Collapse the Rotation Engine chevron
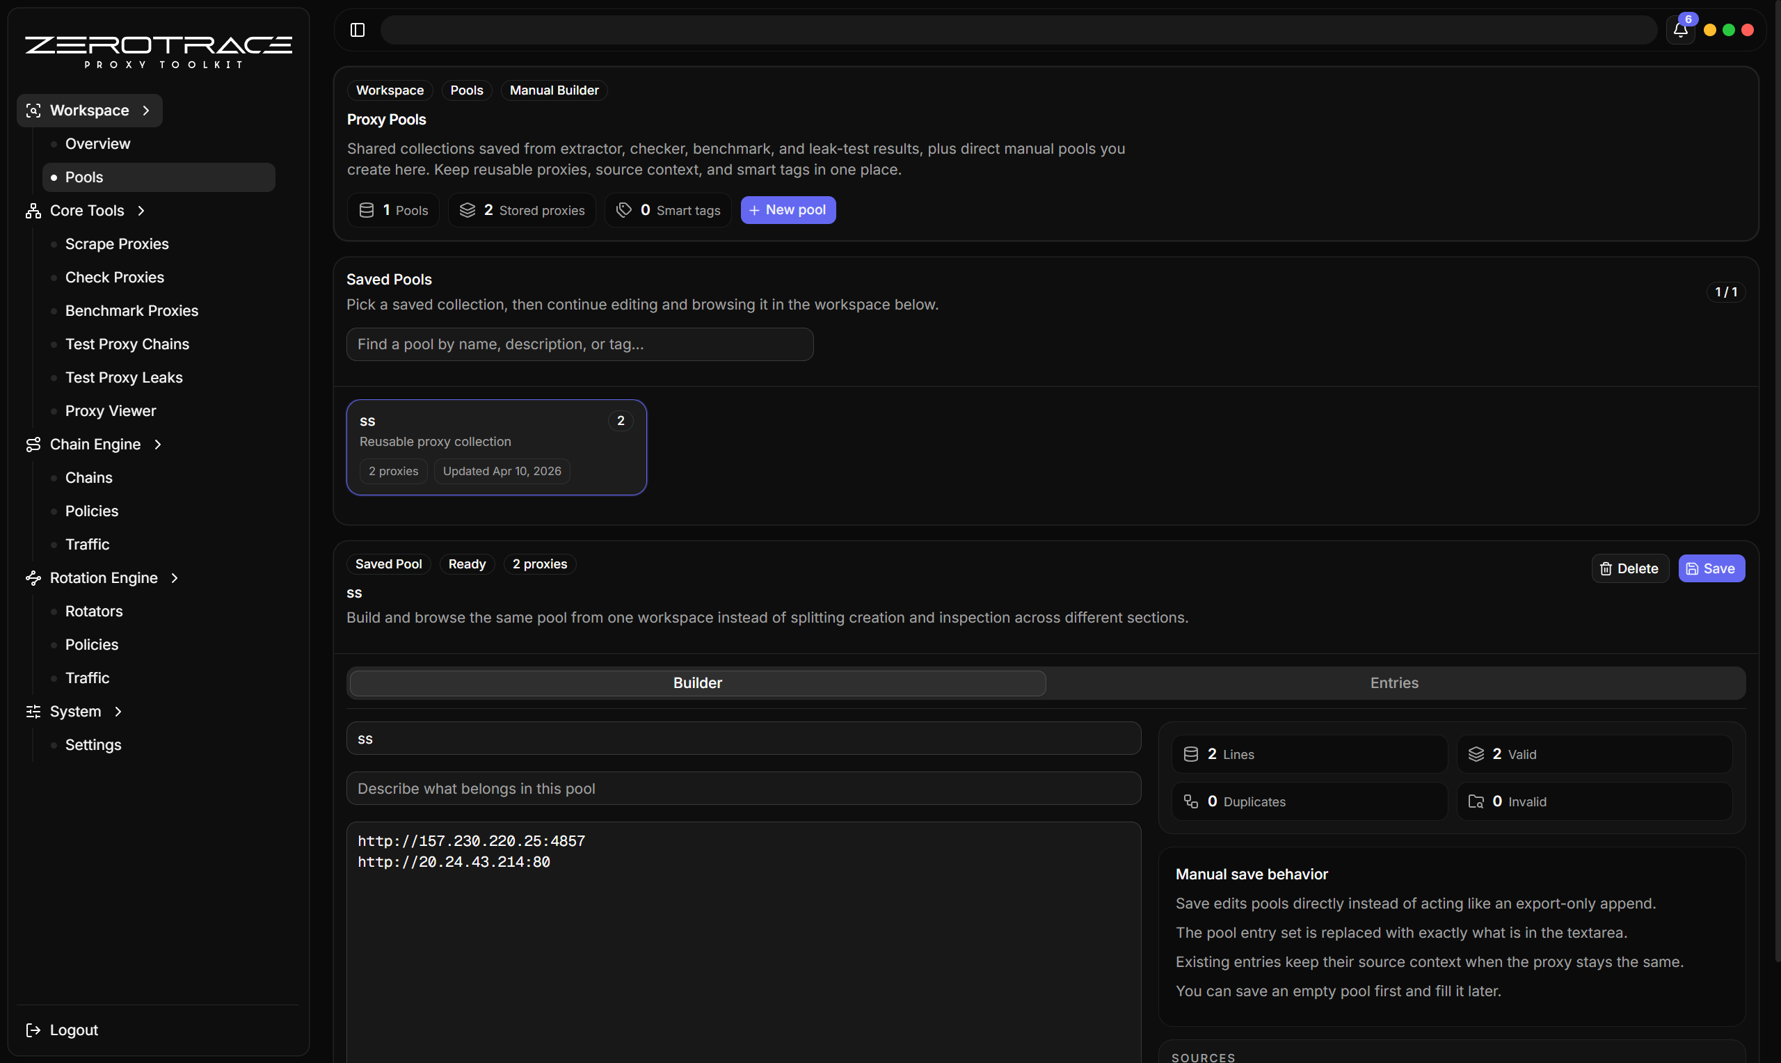 click(175, 578)
